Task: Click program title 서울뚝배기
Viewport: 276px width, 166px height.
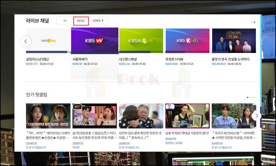Action: [x=80, y=59]
